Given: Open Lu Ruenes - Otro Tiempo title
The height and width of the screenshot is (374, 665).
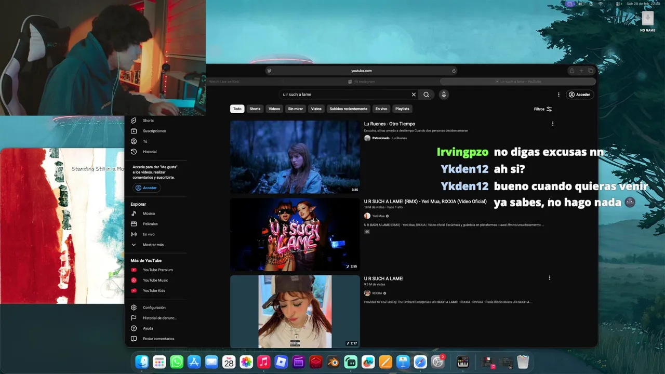Looking at the screenshot, I should pyautogui.click(x=390, y=124).
